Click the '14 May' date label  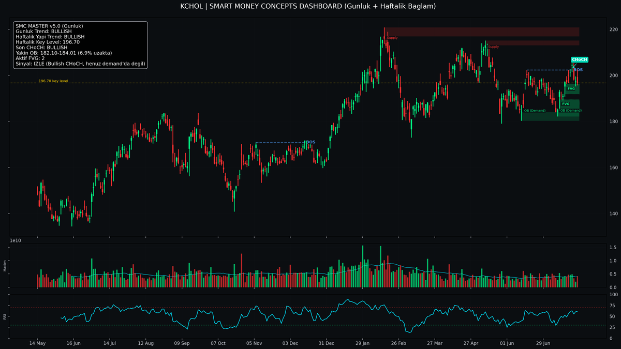point(37,343)
